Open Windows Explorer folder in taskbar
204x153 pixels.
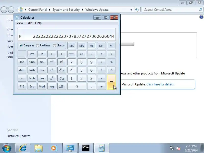click(39, 148)
